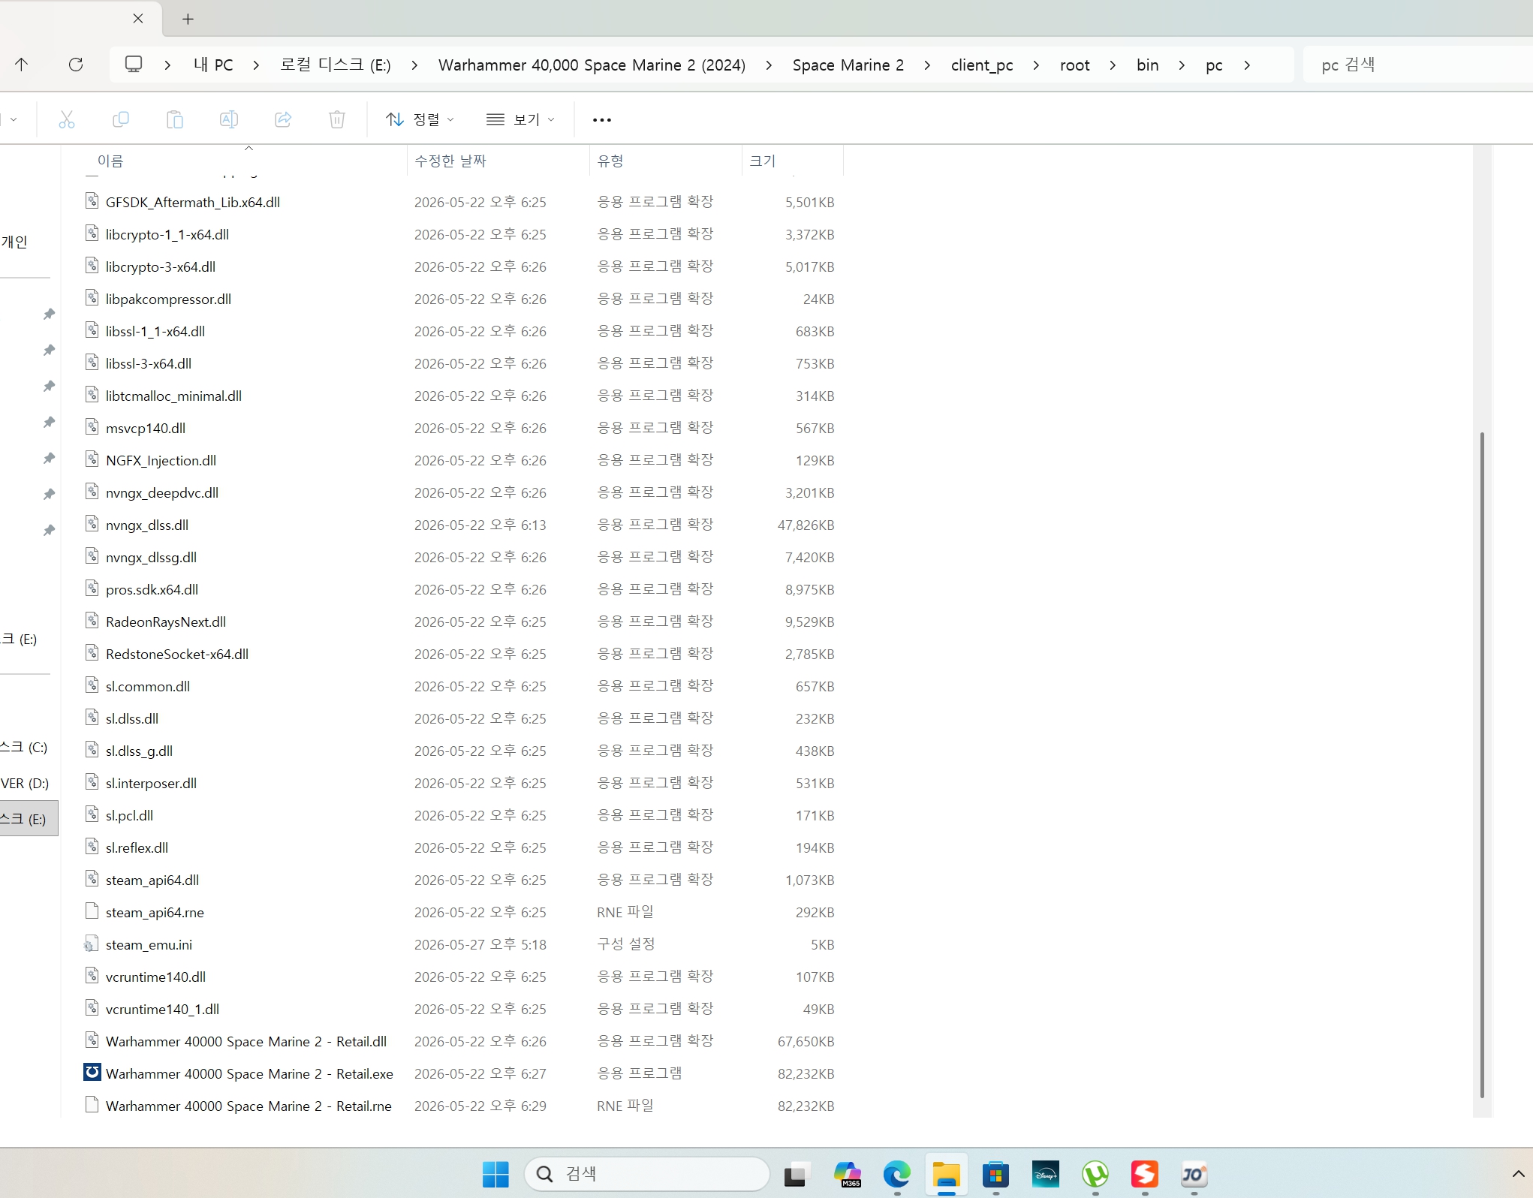This screenshot has height=1198, width=1533.
Task: Click the PC monitor icon in address bar
Action: coord(134,65)
